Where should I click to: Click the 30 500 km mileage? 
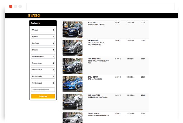point(131,95)
